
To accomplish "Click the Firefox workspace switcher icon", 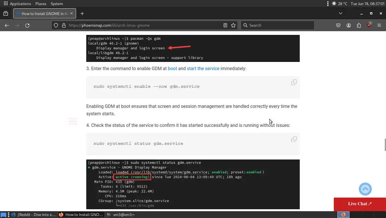I will (343, 215).
